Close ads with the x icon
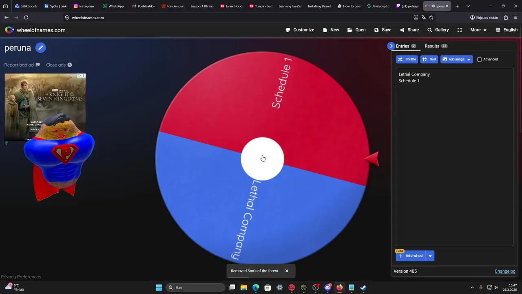Screen dimensions: 522x294 (70, 65)
